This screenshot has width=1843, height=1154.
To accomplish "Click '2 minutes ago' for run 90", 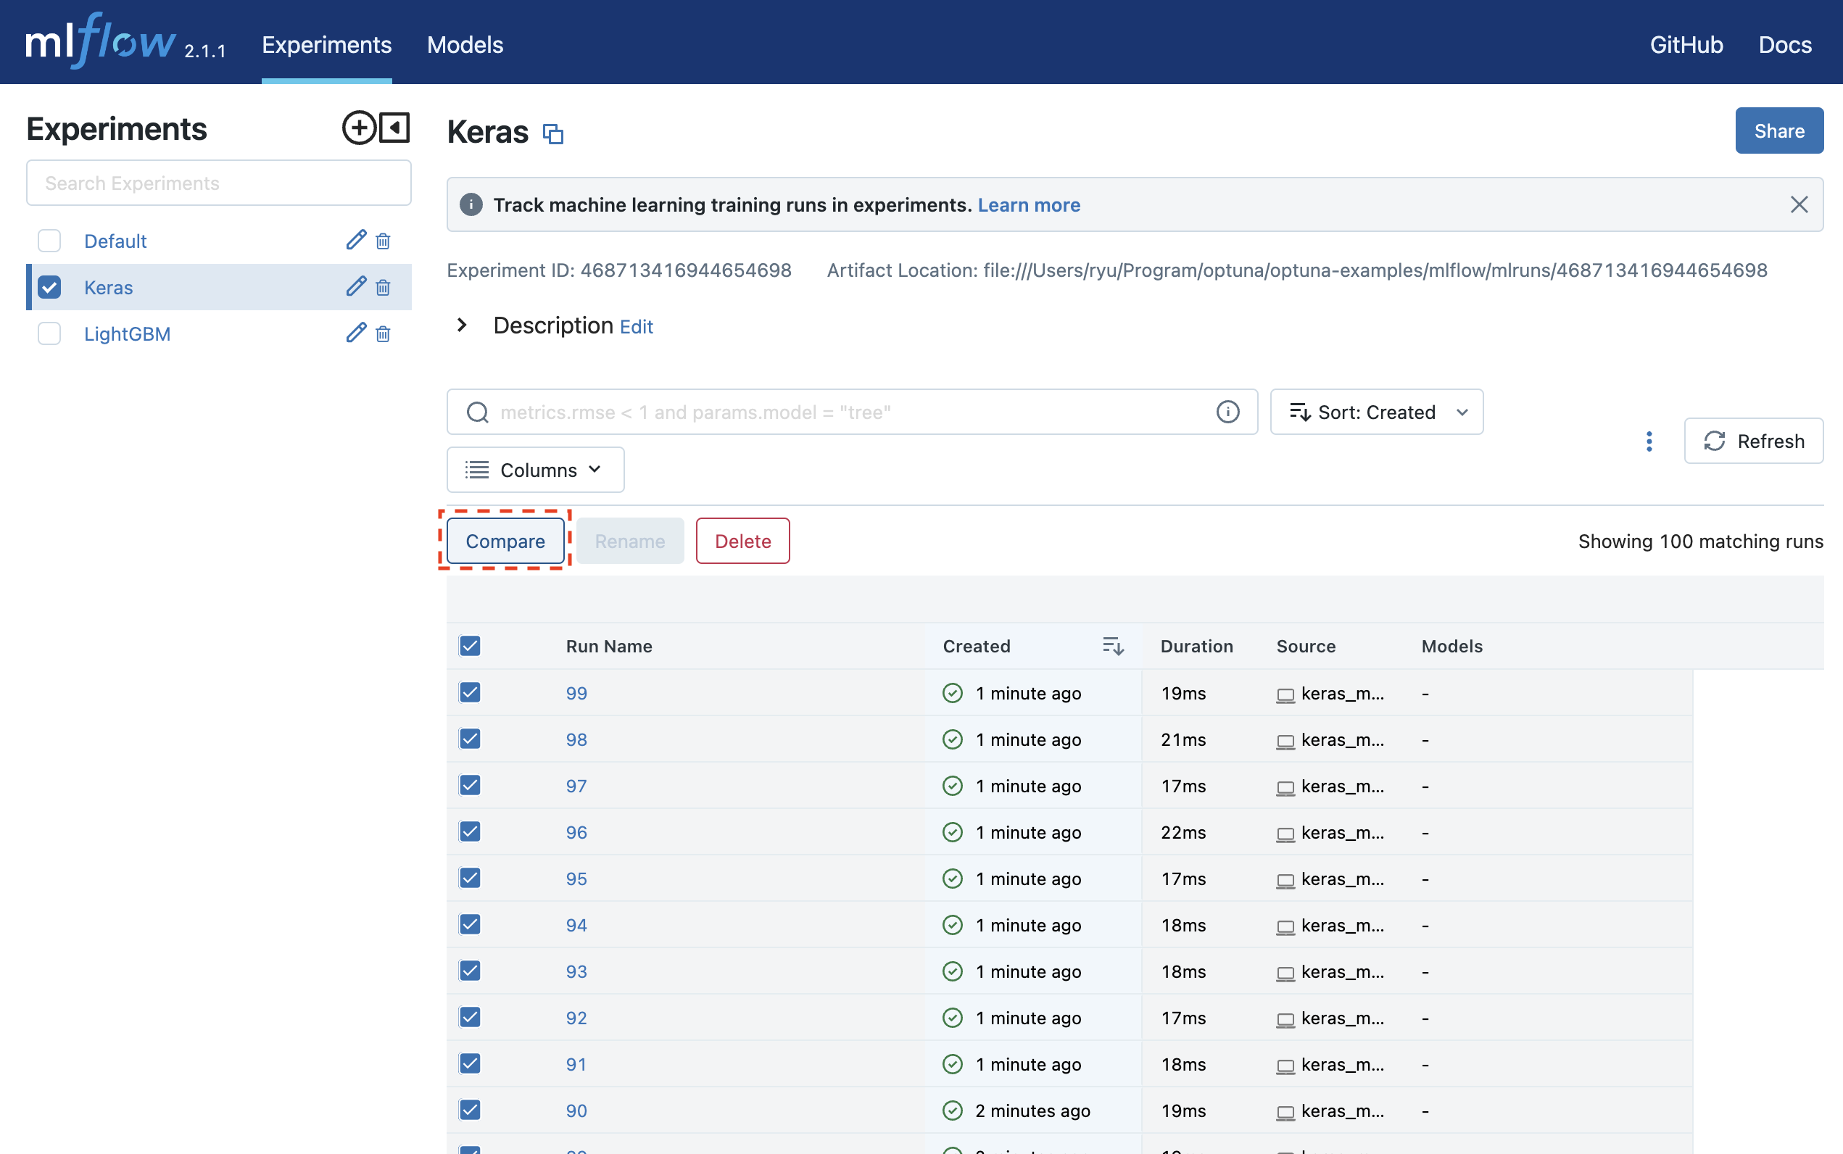I will pos(1032,1111).
